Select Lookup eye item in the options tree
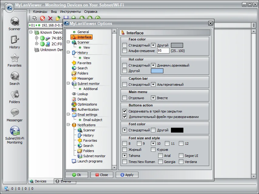The height and width of the screenshot is (194, 259). tap(80, 94)
